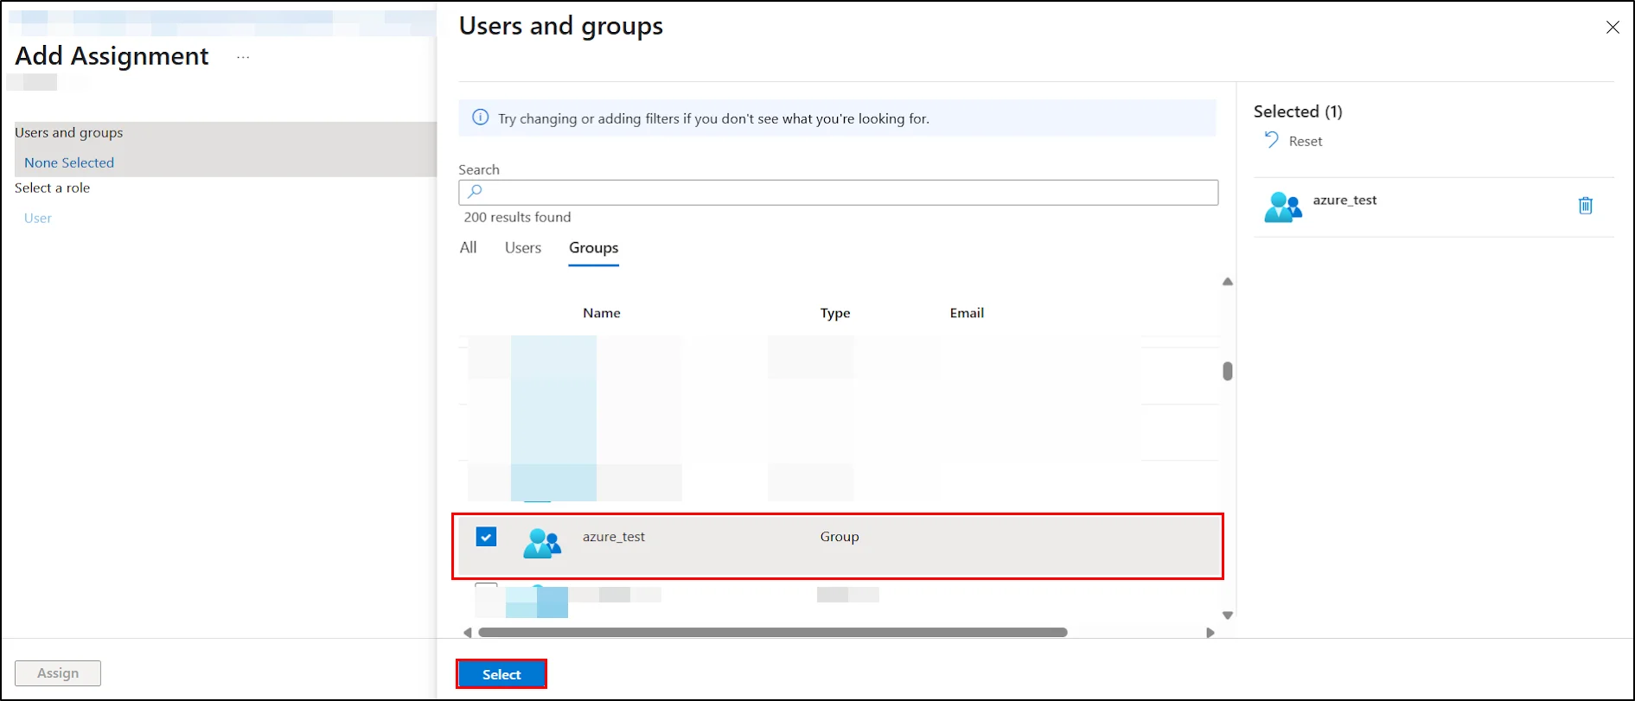The image size is (1635, 701).
Task: Focus the Search input field
Action: pos(838,192)
